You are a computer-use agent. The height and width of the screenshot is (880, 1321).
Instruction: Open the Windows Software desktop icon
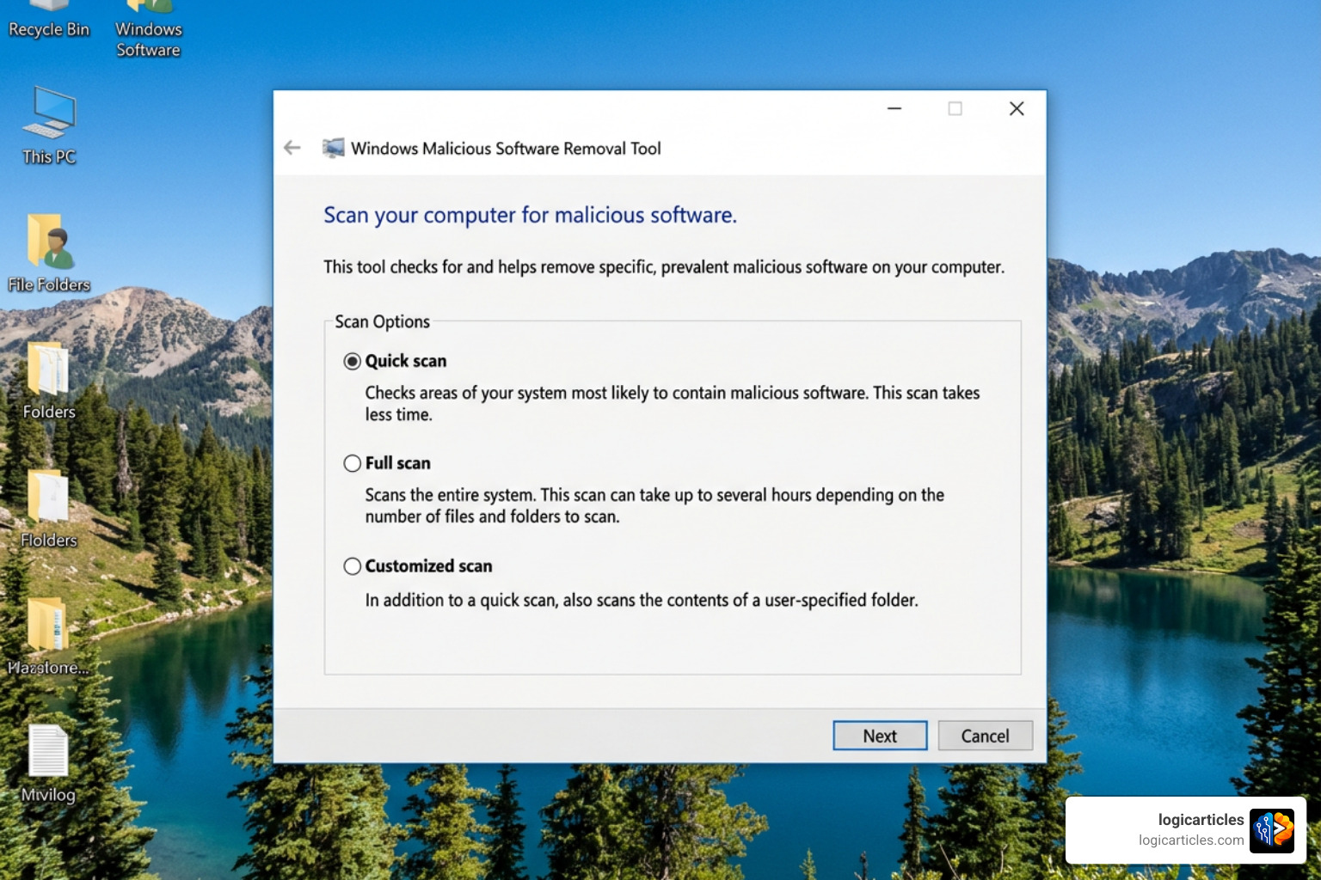click(x=149, y=29)
